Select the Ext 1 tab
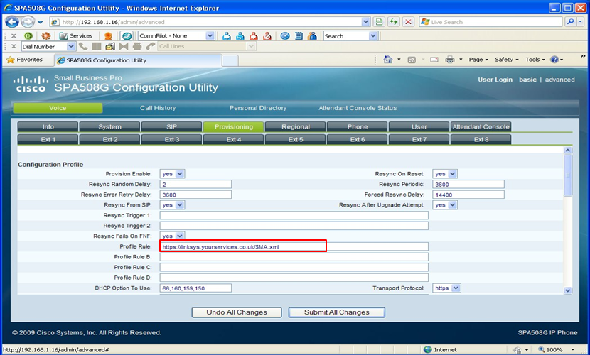Screen dimensions: 590x355 click(48, 139)
